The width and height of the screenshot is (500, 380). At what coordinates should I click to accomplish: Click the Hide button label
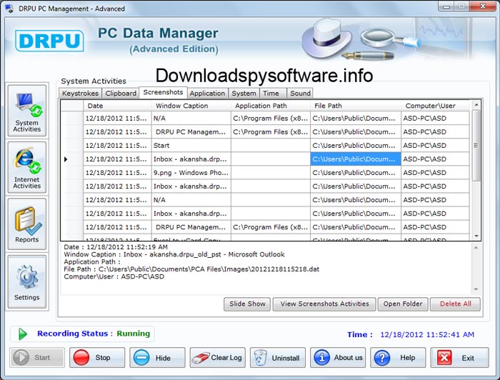coord(163,358)
